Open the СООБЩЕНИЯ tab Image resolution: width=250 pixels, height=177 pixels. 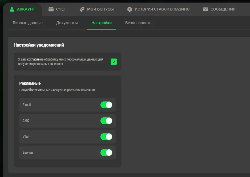coord(219,9)
